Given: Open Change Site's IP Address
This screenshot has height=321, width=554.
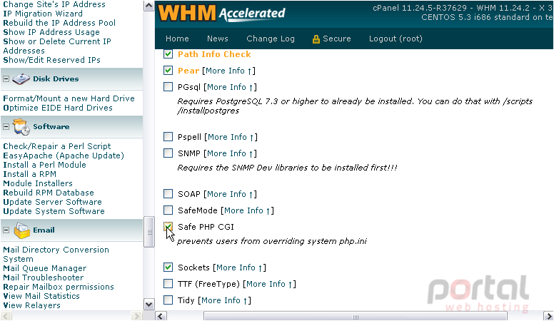Looking at the screenshot, I should click(54, 4).
